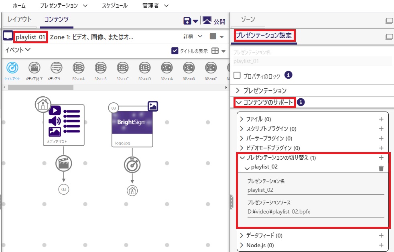This screenshot has height=252, width=394.
Task: Delete playlist_02 using the trash icon
Action: coord(381,168)
